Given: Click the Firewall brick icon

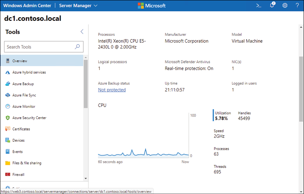Looking at the screenshot, I should [x=8, y=174].
